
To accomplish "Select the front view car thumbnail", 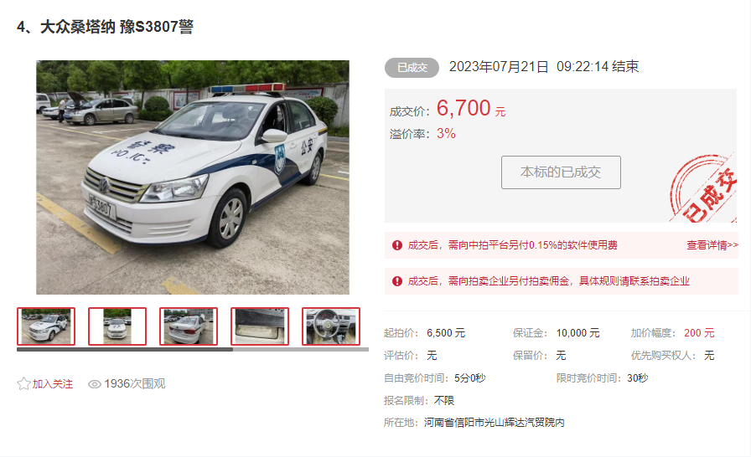I will click(117, 326).
